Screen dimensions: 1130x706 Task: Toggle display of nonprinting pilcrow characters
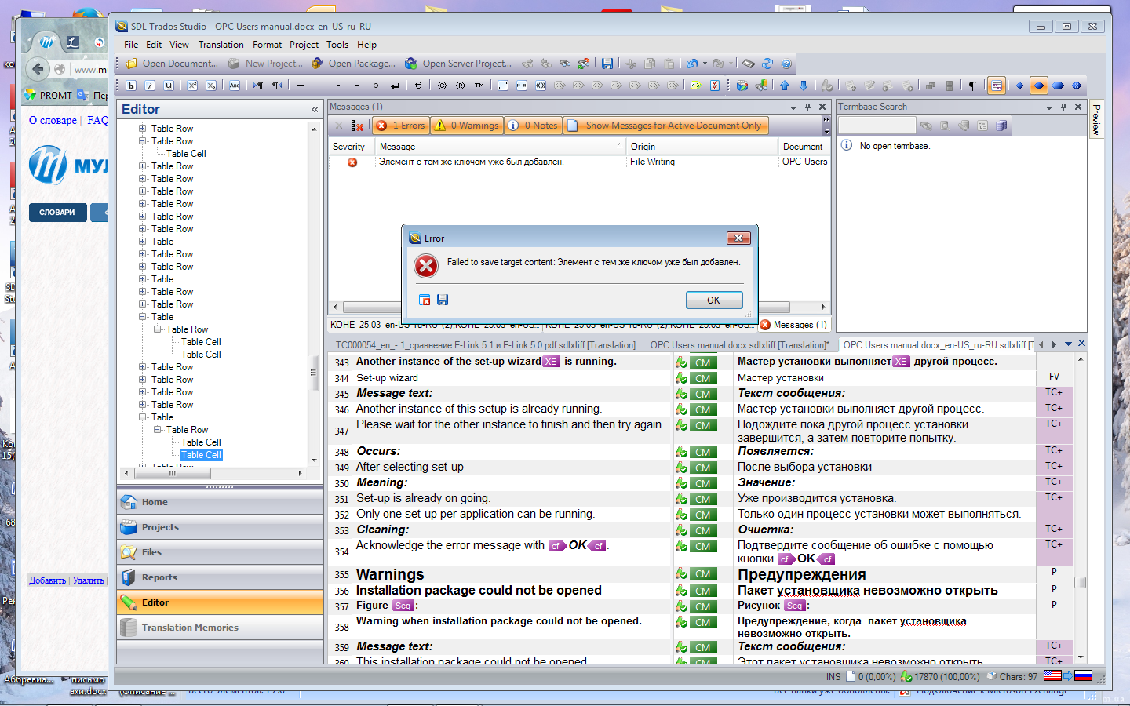[x=973, y=86]
